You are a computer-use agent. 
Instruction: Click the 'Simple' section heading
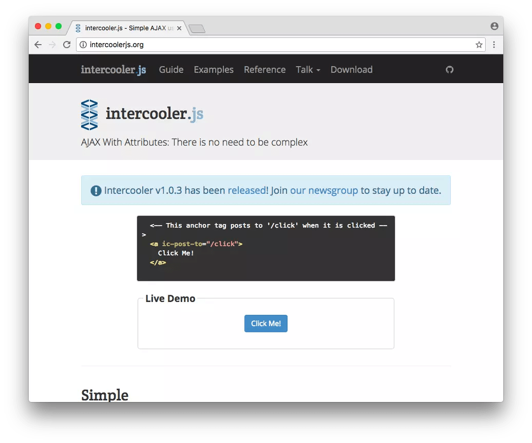[105, 395]
